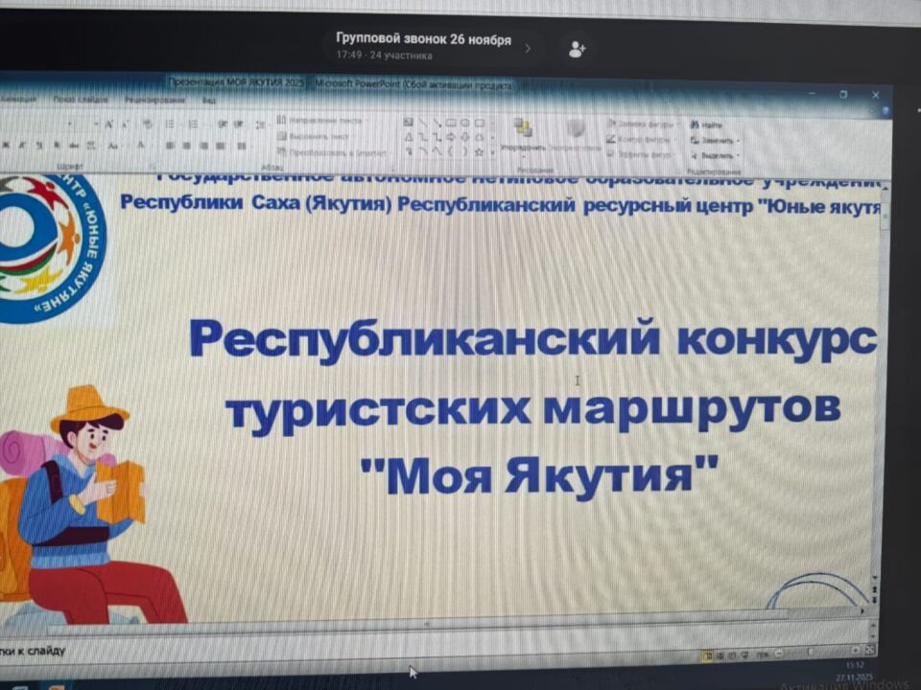The image size is (921, 690).
Task: Open the Выделить select menu
Action: [x=714, y=155]
